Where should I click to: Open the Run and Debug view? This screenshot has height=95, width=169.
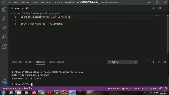click(4, 37)
